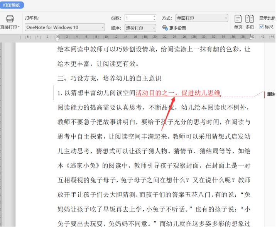Open more settings (更多设置)

pyautogui.click(x=177, y=28)
